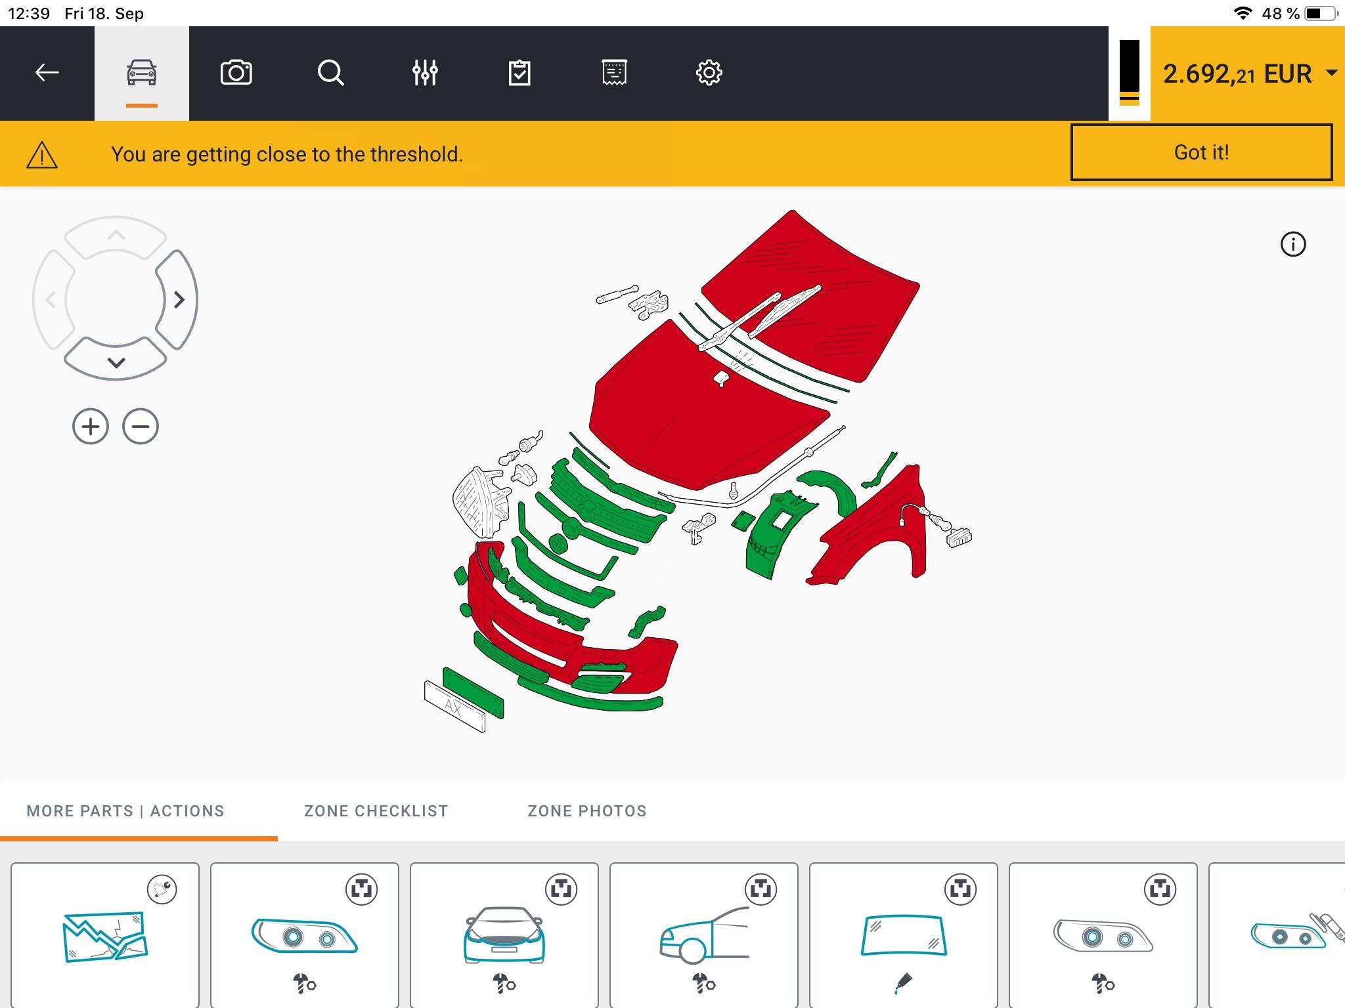Zoom in with the plus button

coord(91,427)
